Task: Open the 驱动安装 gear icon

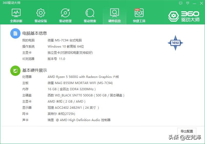Action: click(x=41, y=13)
